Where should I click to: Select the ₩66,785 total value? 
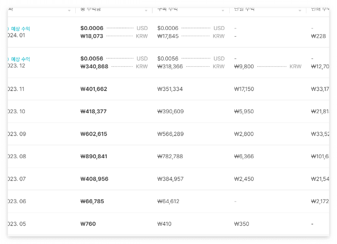coord(92,202)
